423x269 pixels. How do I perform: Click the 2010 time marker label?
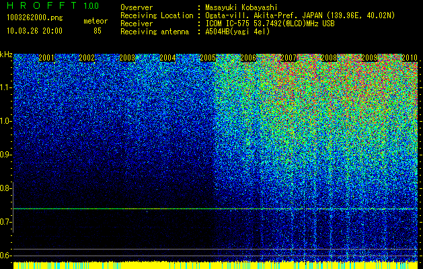(x=410, y=58)
